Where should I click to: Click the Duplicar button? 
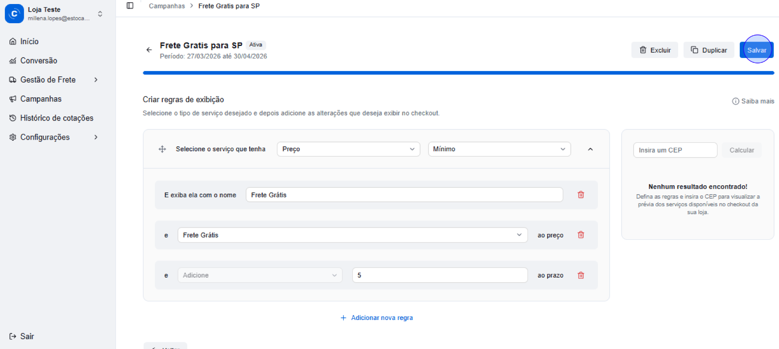pos(709,50)
